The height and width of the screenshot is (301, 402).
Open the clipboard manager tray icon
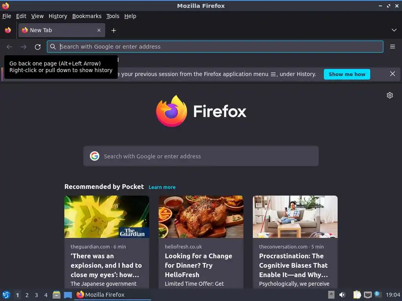(357, 295)
